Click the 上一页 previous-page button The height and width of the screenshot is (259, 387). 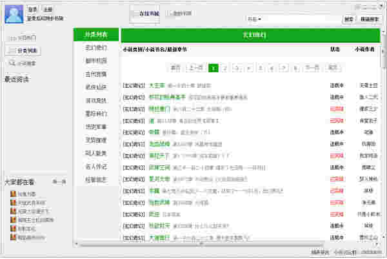click(195, 68)
